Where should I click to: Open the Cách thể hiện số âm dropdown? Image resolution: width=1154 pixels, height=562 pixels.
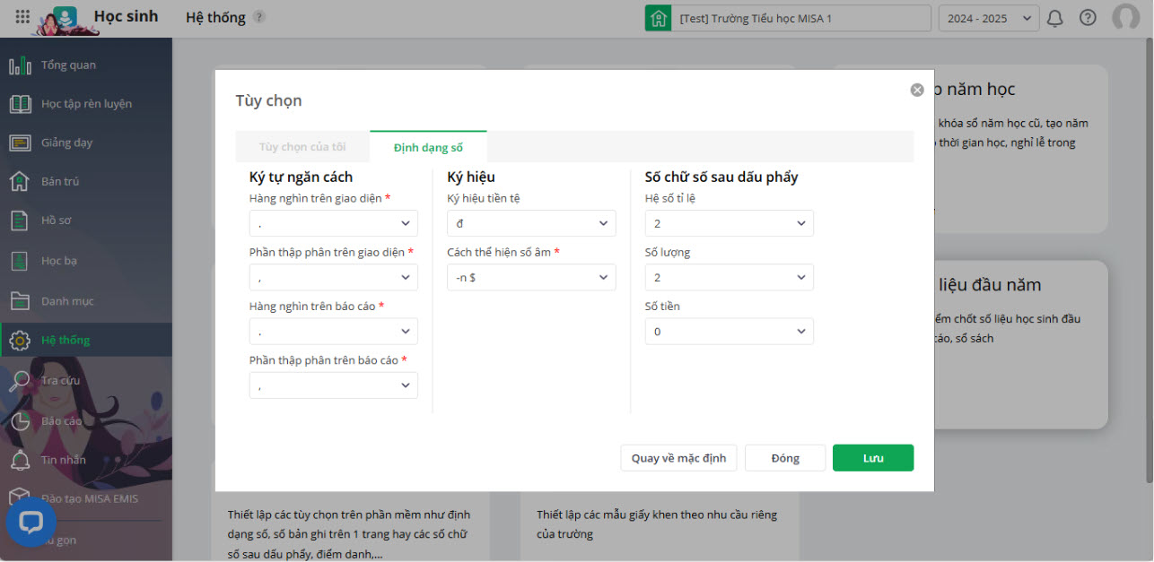click(531, 278)
